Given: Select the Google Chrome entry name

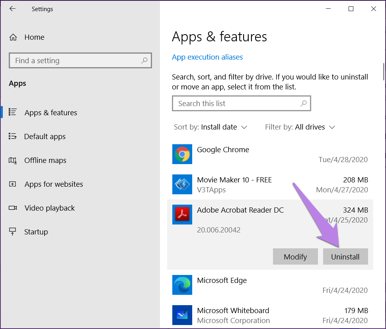Looking at the screenshot, I should click(223, 149).
